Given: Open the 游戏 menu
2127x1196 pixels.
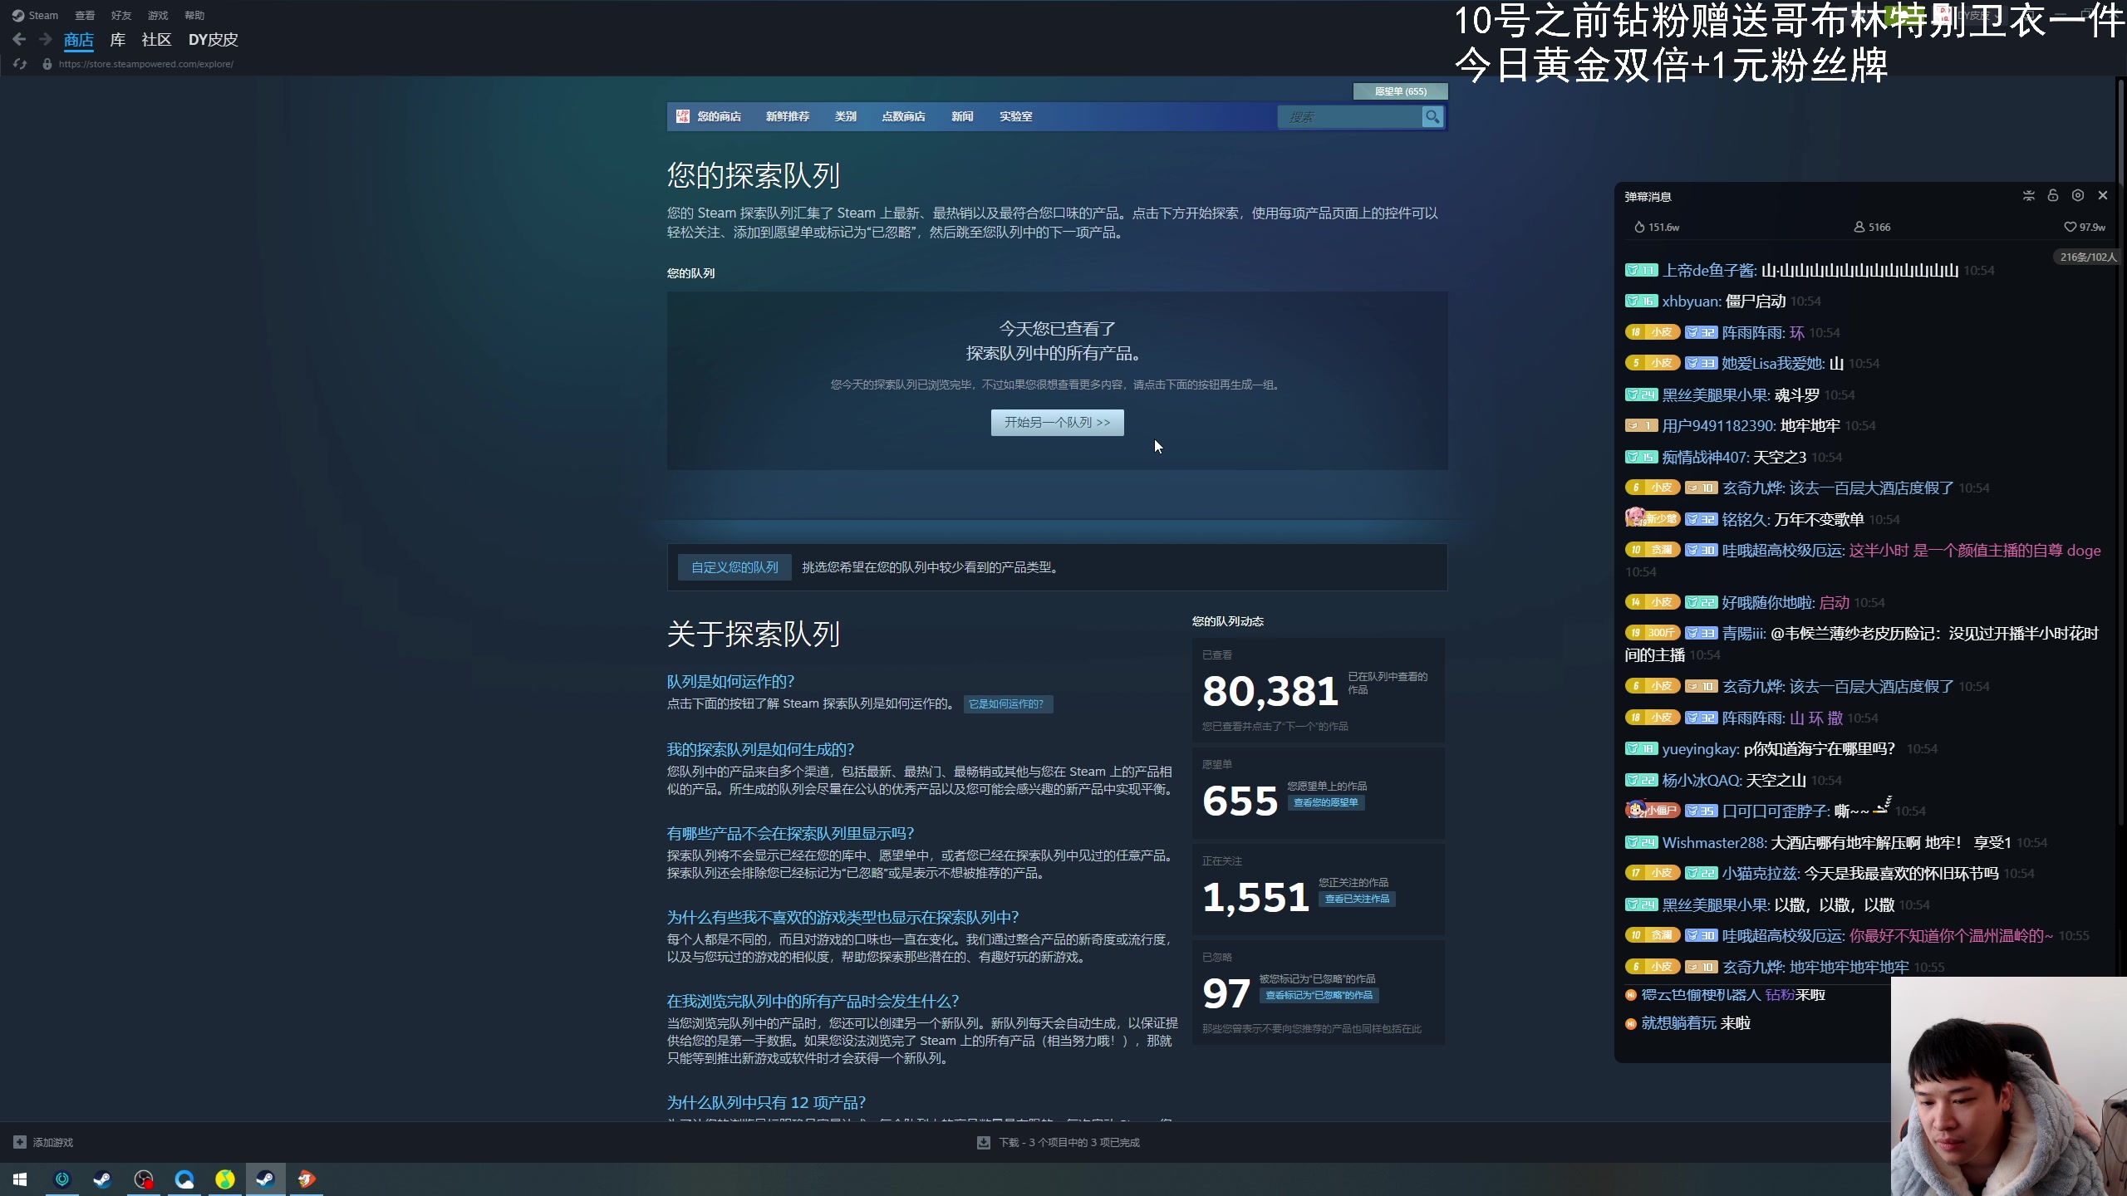Looking at the screenshot, I should coord(158,15).
